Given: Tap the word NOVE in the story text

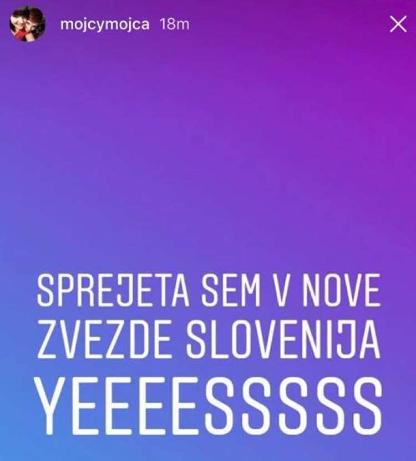Looking at the screenshot, I should coord(341,291).
